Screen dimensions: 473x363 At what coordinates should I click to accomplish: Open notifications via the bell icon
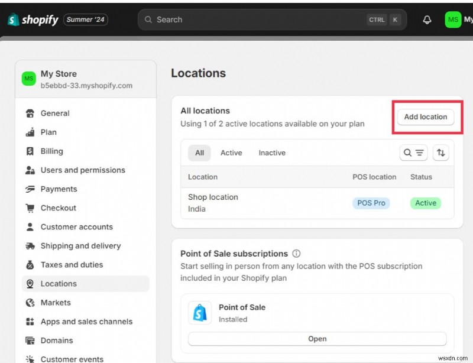(427, 20)
